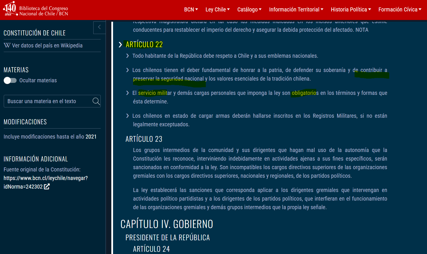
Task: Collapse the sidebar with the chevron button
Action: (x=99, y=27)
